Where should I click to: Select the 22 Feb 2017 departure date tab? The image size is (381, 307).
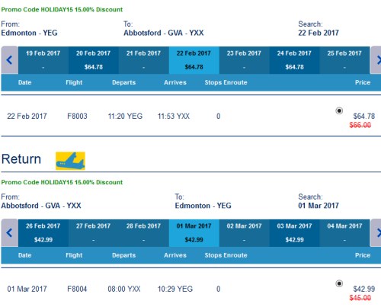click(194, 60)
